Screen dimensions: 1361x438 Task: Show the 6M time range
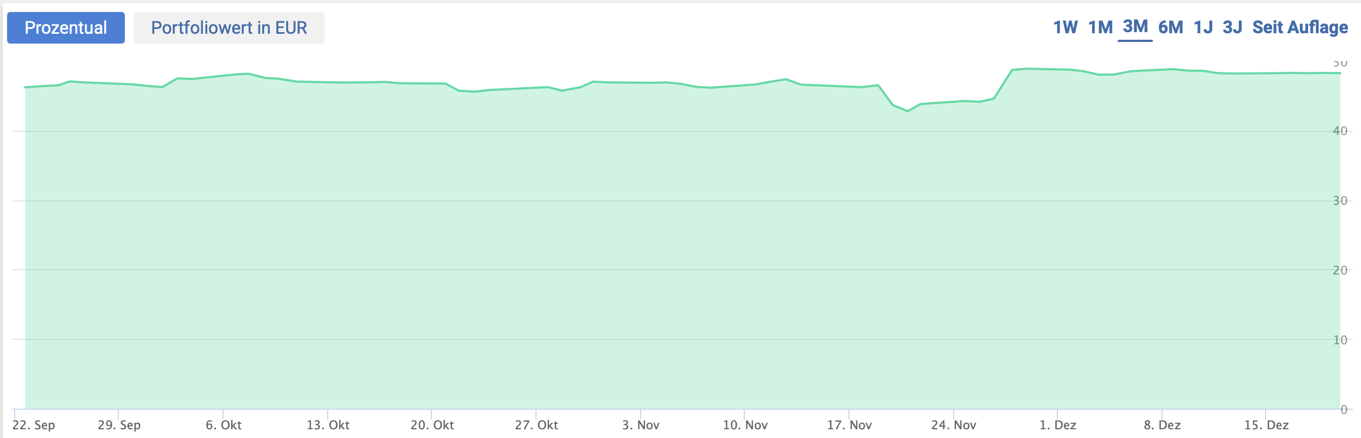click(1171, 27)
